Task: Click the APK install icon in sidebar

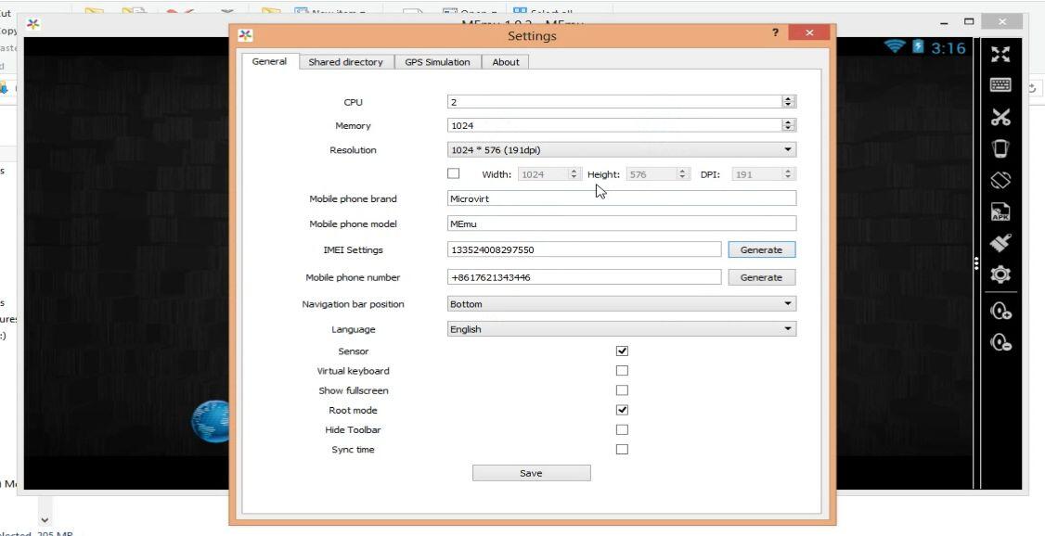Action: pyautogui.click(x=1000, y=211)
